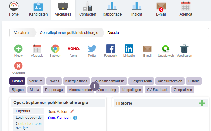Click the green Nieuw plus icon
The height and width of the screenshot is (131, 211).
coord(18,49)
